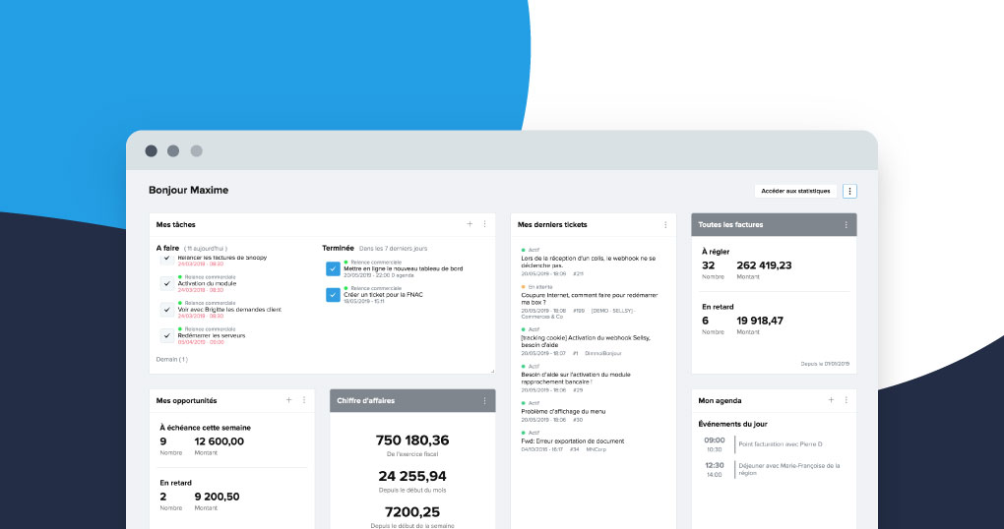Uncheck Mettre en ligne le nouveau tableau de bord

point(333,268)
